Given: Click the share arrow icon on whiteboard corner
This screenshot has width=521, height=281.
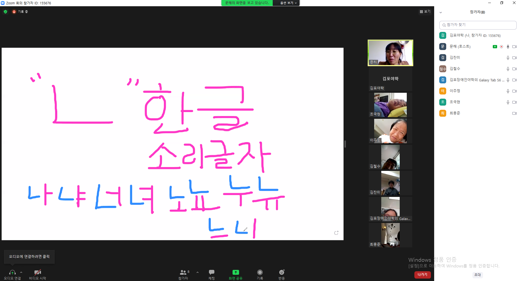Looking at the screenshot, I should point(336,233).
